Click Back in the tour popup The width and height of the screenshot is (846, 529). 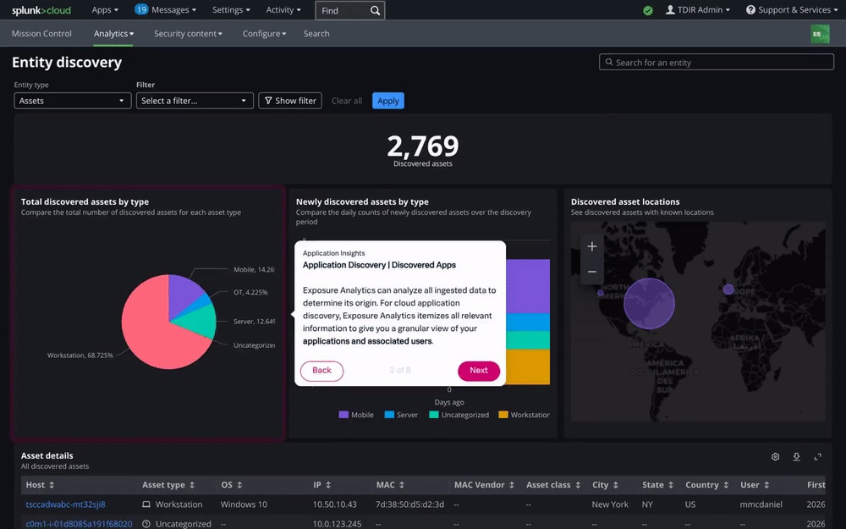coord(321,371)
